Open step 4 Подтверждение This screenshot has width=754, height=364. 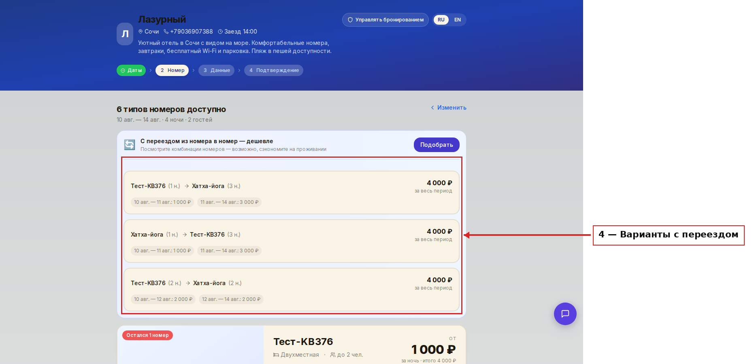(x=274, y=70)
